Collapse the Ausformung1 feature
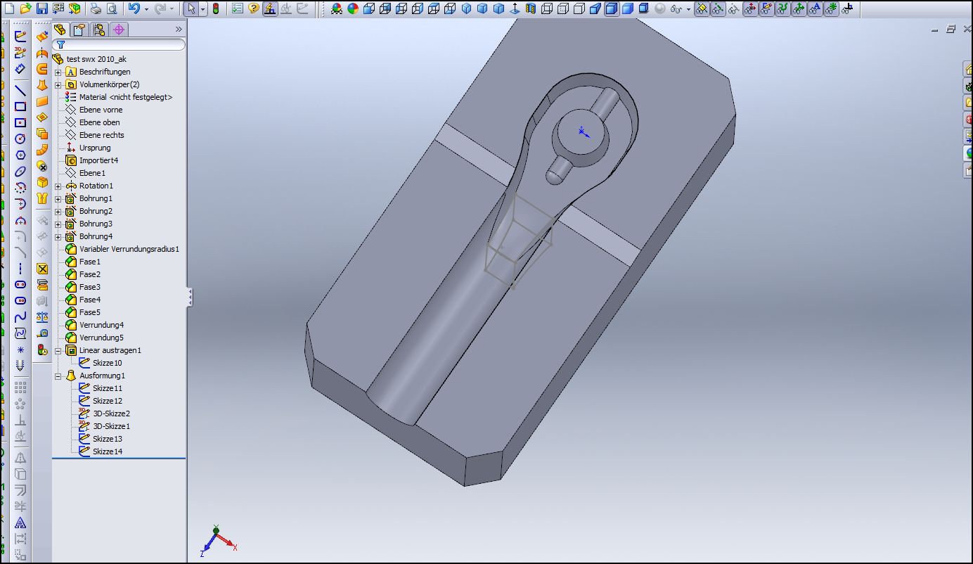Image resolution: width=973 pixels, height=564 pixels. pos(58,376)
